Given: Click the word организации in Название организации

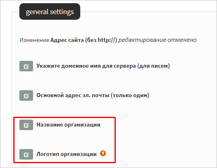Looking at the screenshot, I should coord(82,125).
